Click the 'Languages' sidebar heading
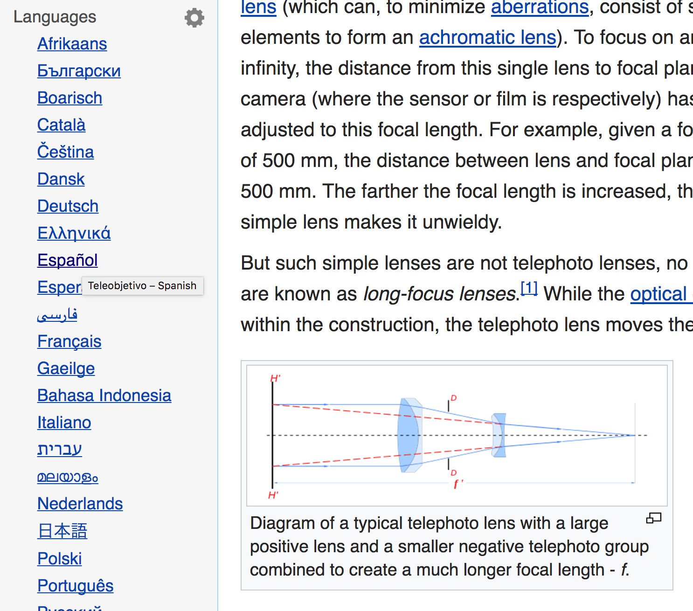The width and height of the screenshot is (693, 611). point(55,17)
